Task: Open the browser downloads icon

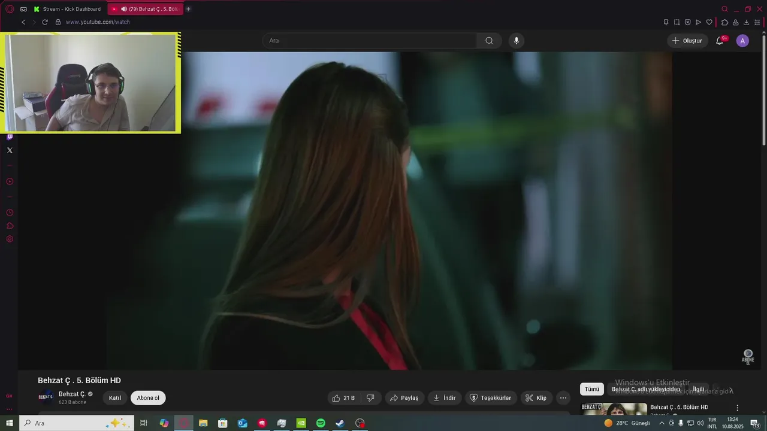Action: [x=746, y=22]
